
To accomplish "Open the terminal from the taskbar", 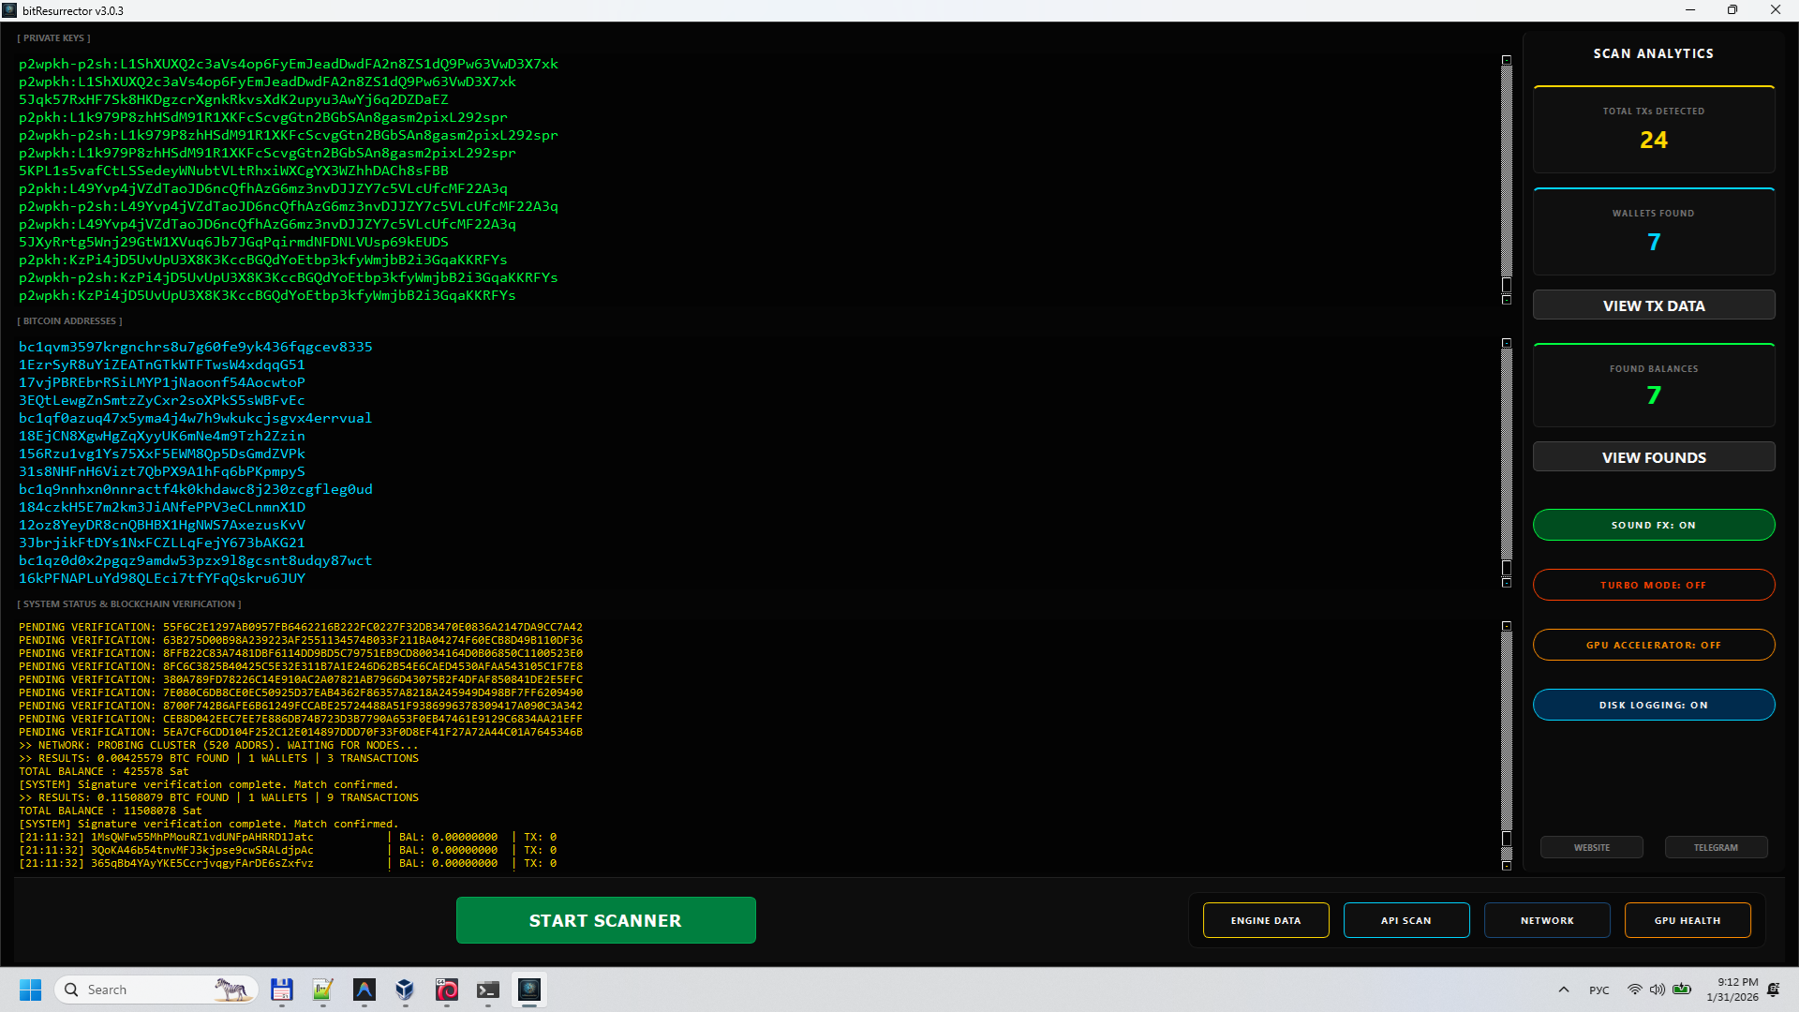I will 487,989.
